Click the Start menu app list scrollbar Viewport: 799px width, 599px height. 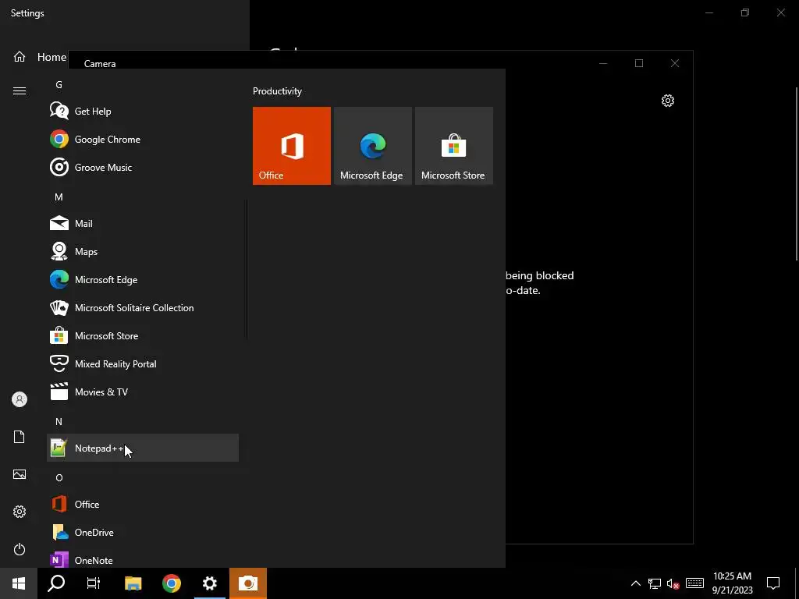click(247, 269)
